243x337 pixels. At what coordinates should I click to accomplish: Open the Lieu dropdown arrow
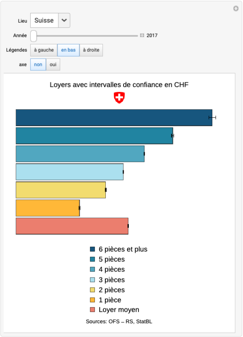64,20
